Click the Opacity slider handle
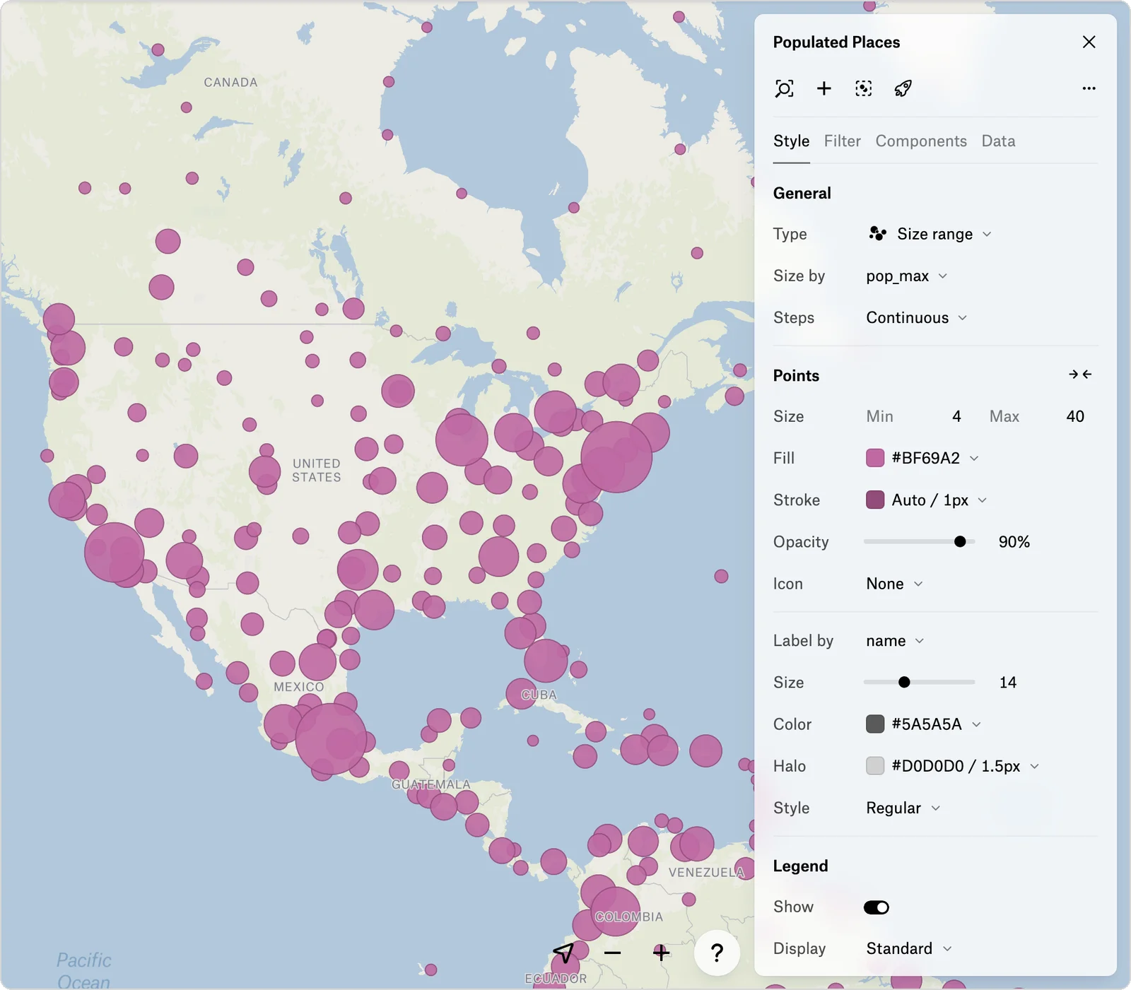 point(960,542)
